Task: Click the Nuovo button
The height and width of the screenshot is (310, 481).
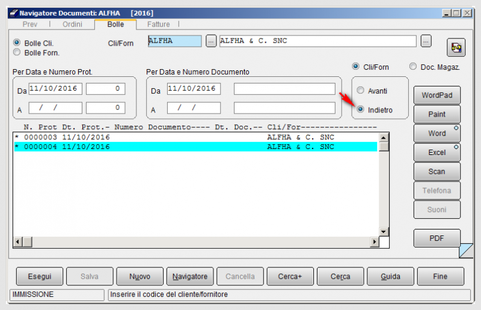Action: tap(140, 276)
